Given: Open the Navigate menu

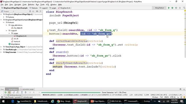Looking at the screenshot, I should [x=18, y=5].
